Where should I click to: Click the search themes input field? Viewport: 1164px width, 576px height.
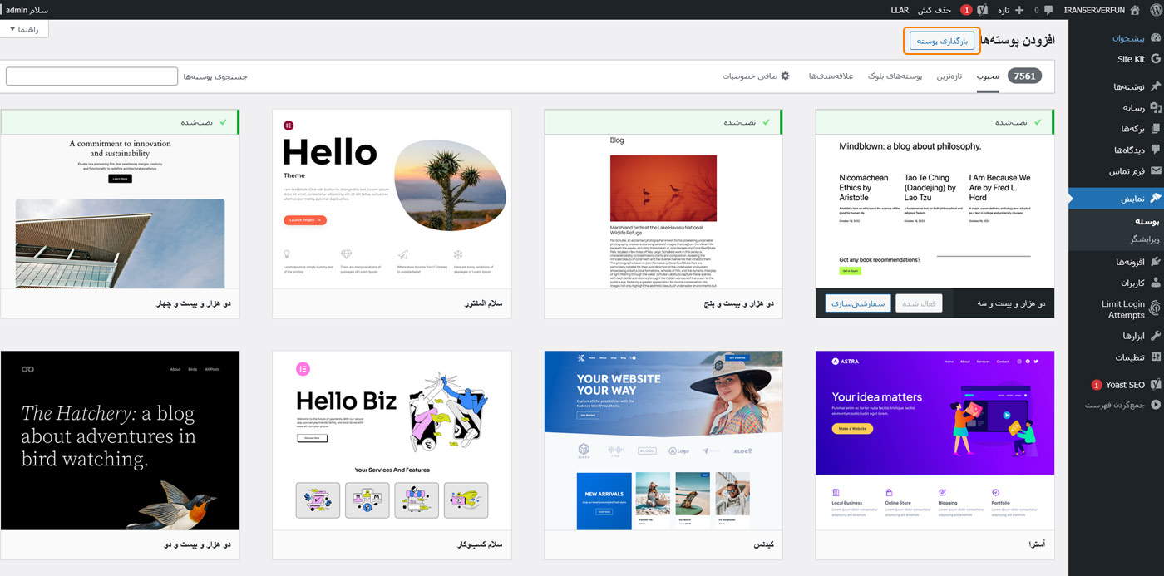click(x=91, y=76)
